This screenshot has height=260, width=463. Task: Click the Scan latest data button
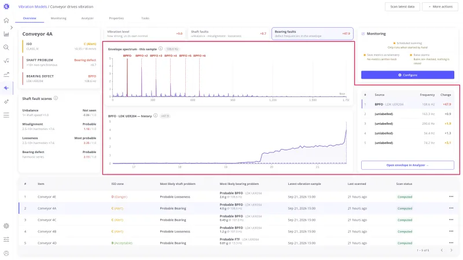click(x=402, y=6)
